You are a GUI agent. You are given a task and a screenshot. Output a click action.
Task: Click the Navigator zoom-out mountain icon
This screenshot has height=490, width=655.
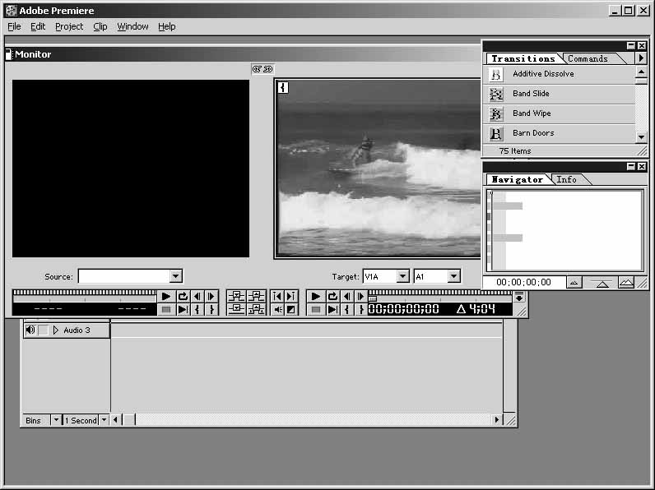tap(574, 283)
